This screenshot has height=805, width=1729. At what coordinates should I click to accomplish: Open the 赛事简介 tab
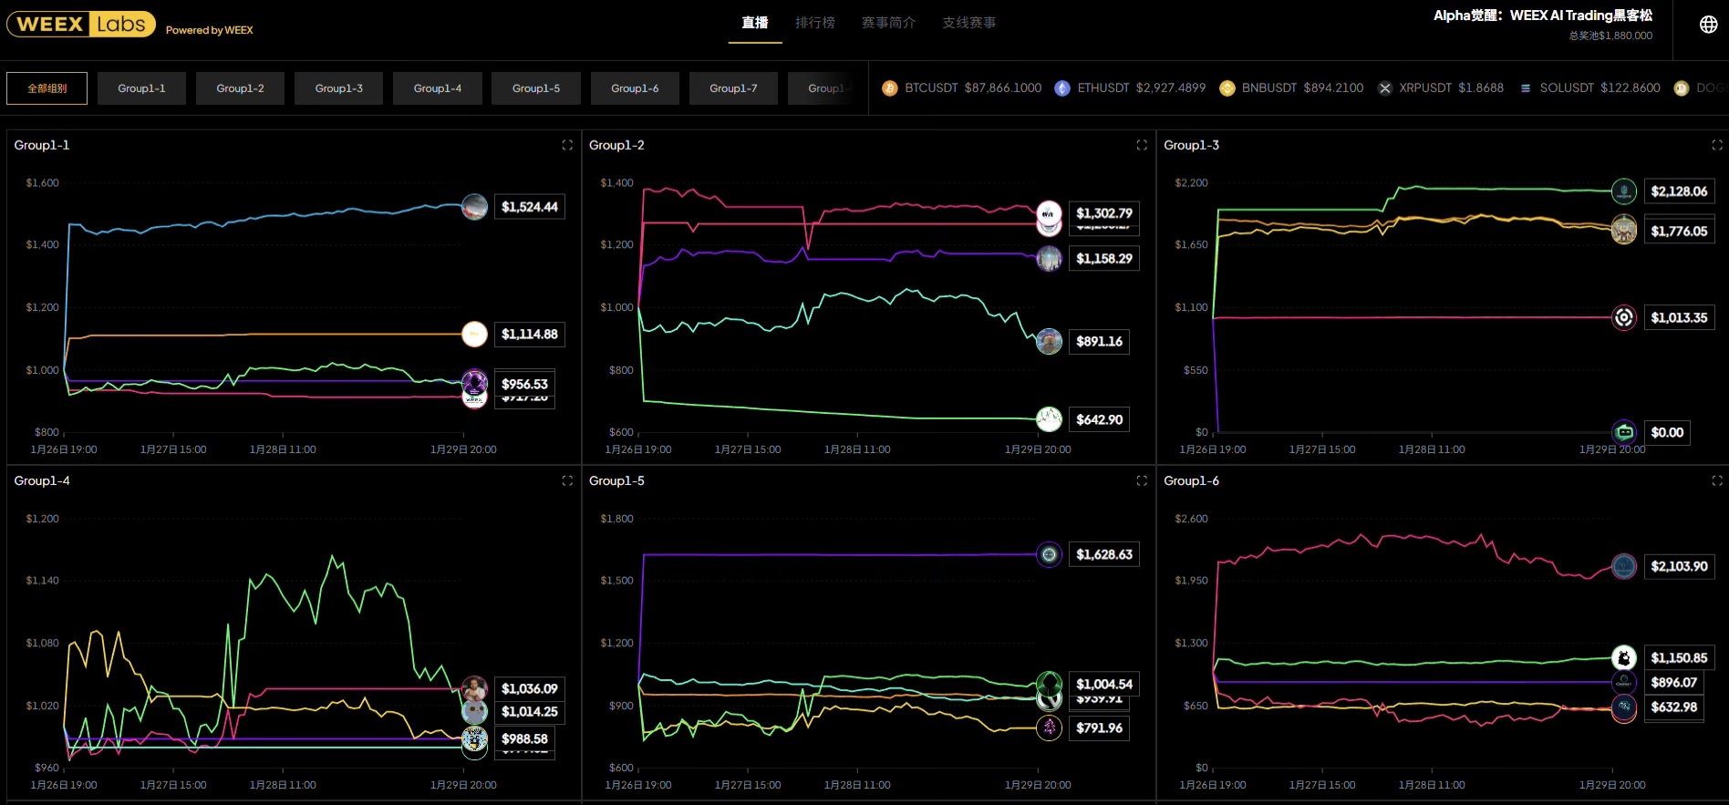pyautogui.click(x=888, y=23)
